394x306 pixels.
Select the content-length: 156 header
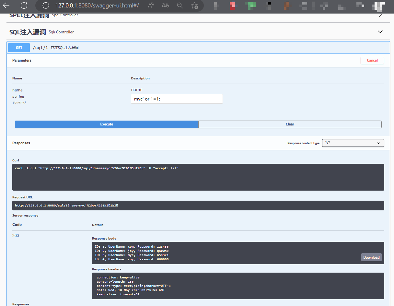(x=115, y=282)
